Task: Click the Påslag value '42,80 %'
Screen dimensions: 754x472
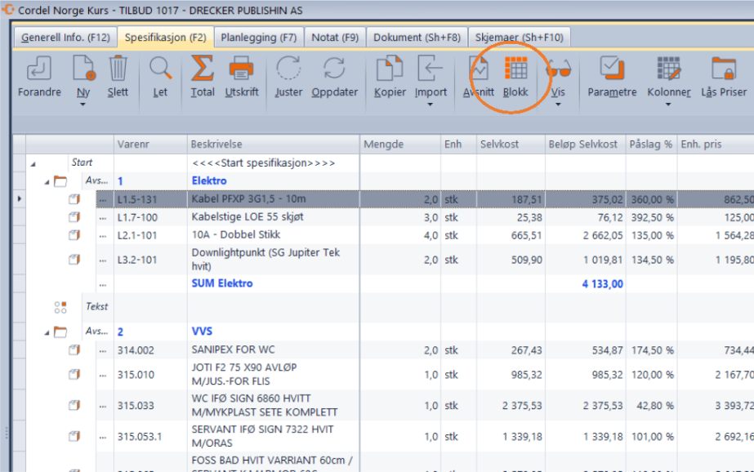Action: click(655, 406)
